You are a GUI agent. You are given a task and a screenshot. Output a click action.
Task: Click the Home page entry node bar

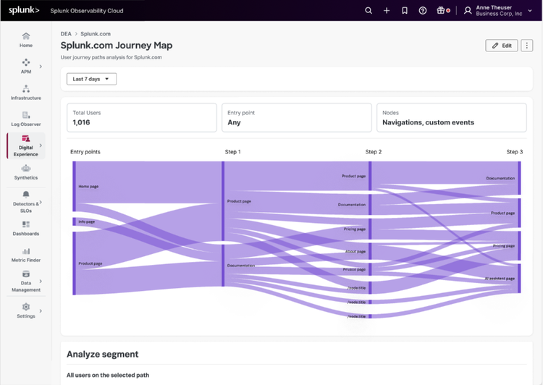click(74, 187)
